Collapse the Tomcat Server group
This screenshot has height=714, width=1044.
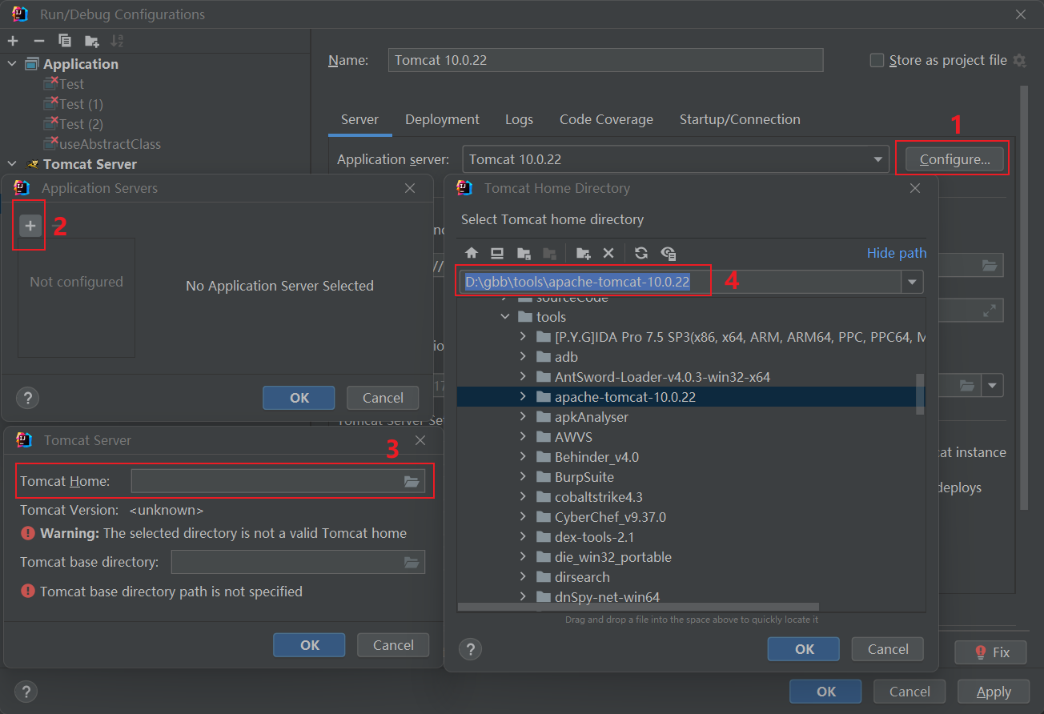(x=12, y=164)
